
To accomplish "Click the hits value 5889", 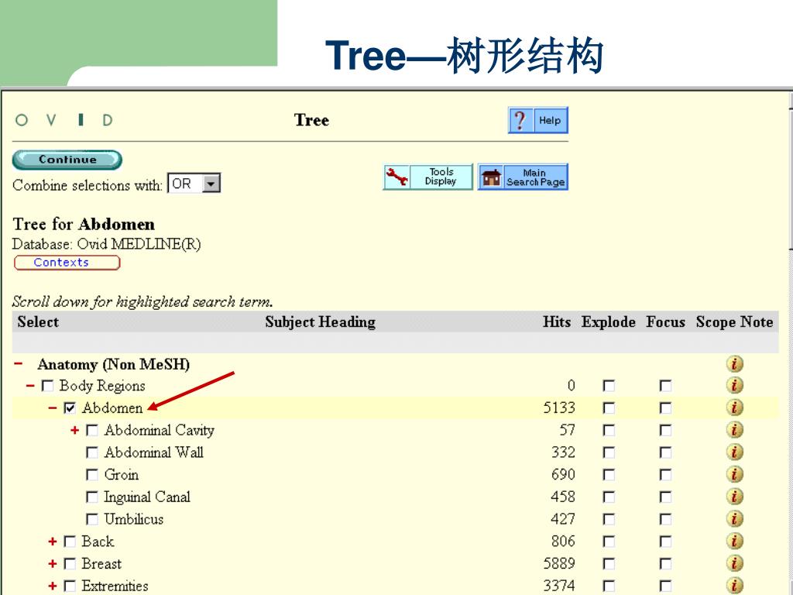I will point(559,564).
